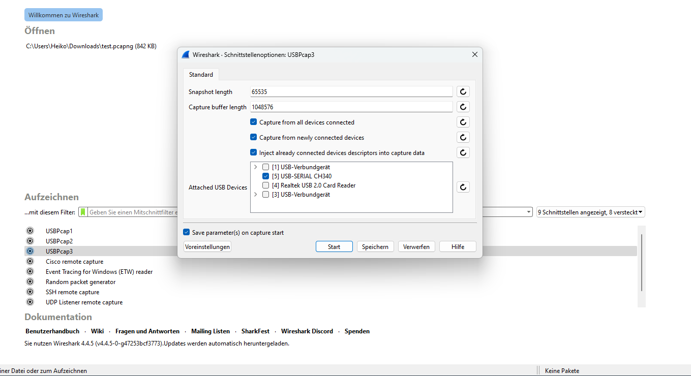Open Hilfe in the dialog
691x376 pixels.
click(x=458, y=246)
